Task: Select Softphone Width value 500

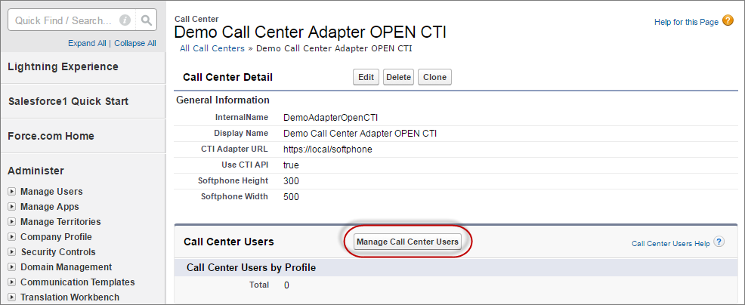Action: [x=291, y=197]
